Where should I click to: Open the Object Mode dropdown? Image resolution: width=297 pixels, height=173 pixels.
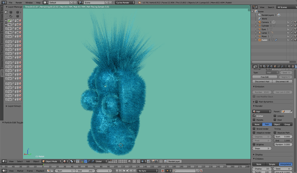[x=52, y=161]
